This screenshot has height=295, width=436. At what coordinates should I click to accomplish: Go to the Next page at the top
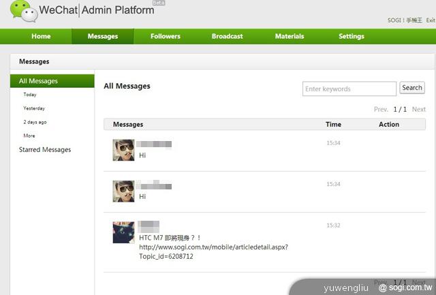(419, 109)
